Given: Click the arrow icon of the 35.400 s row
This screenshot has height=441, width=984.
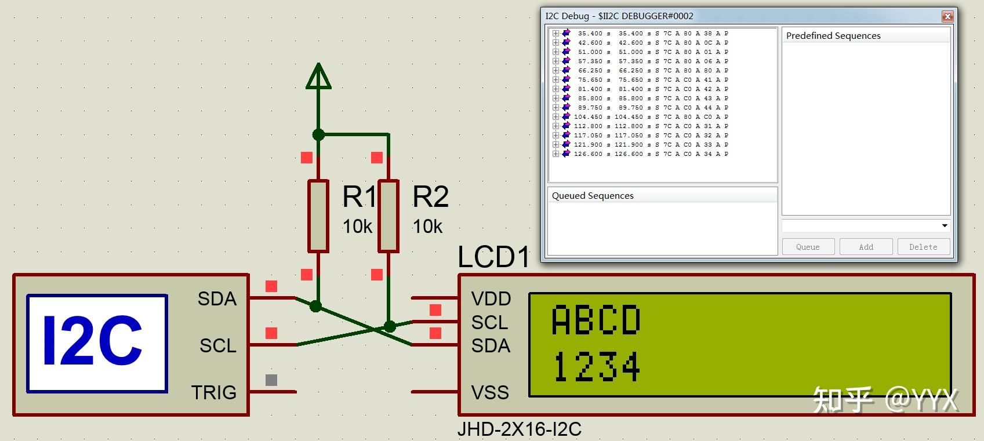Looking at the screenshot, I should pos(566,34).
